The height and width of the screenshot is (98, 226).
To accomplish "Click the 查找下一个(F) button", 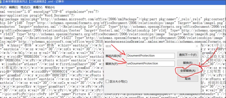I will (188, 55).
